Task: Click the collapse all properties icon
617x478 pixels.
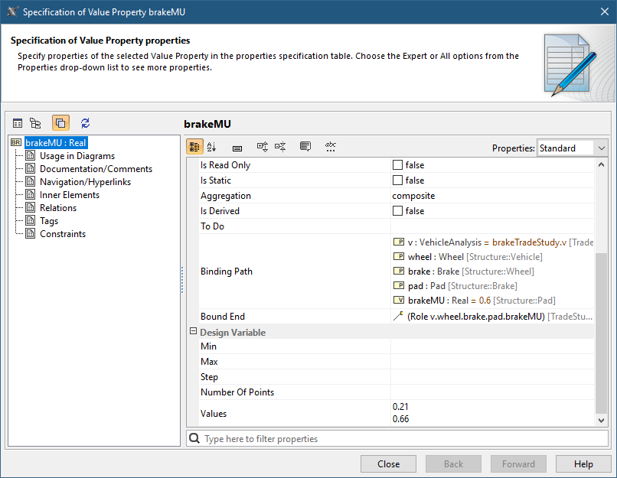Action: coord(280,147)
